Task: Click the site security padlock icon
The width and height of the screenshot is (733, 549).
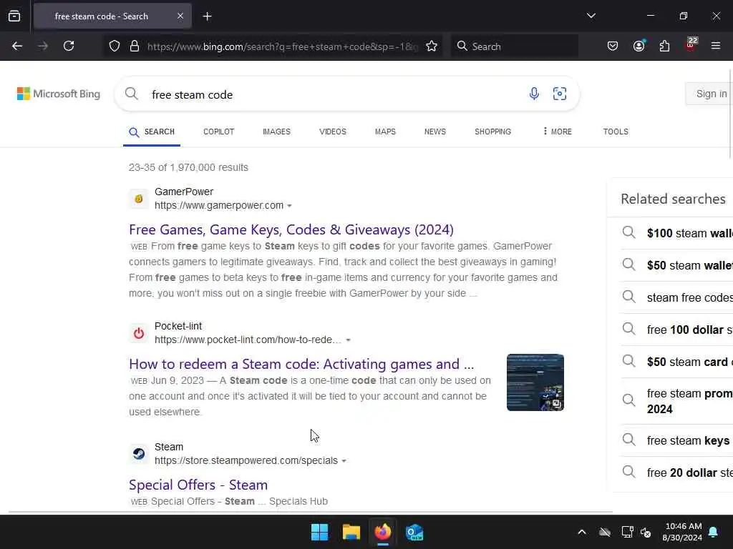Action: click(x=135, y=46)
